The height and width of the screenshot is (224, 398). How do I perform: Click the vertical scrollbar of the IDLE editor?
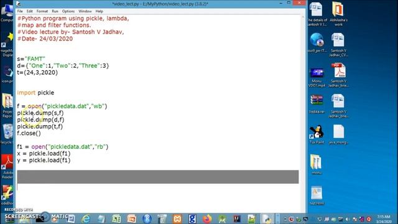(x=303, y=113)
